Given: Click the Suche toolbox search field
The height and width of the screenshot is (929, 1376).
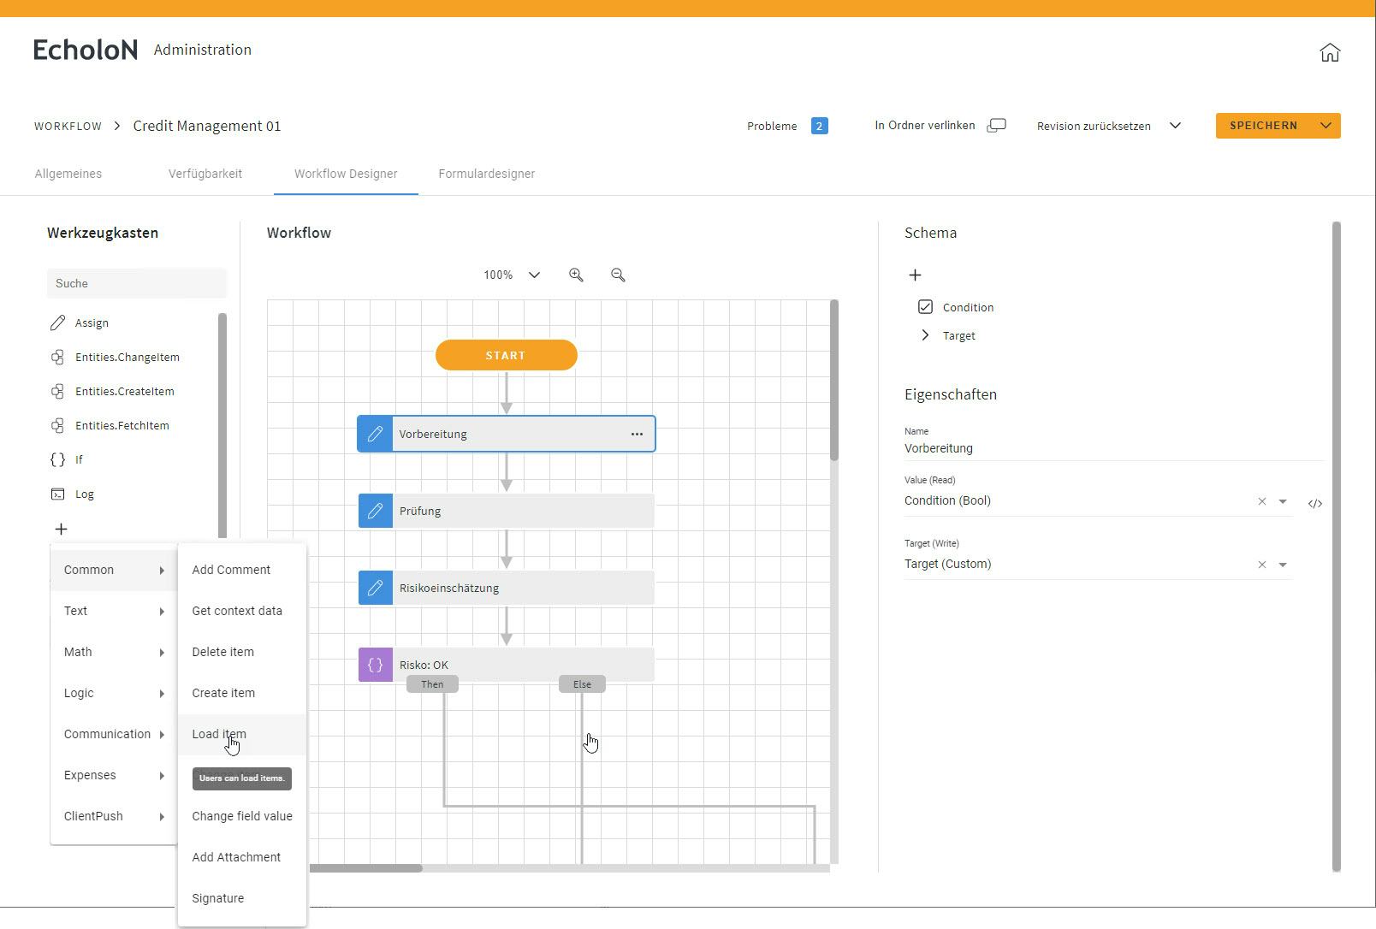Looking at the screenshot, I should coord(137,283).
